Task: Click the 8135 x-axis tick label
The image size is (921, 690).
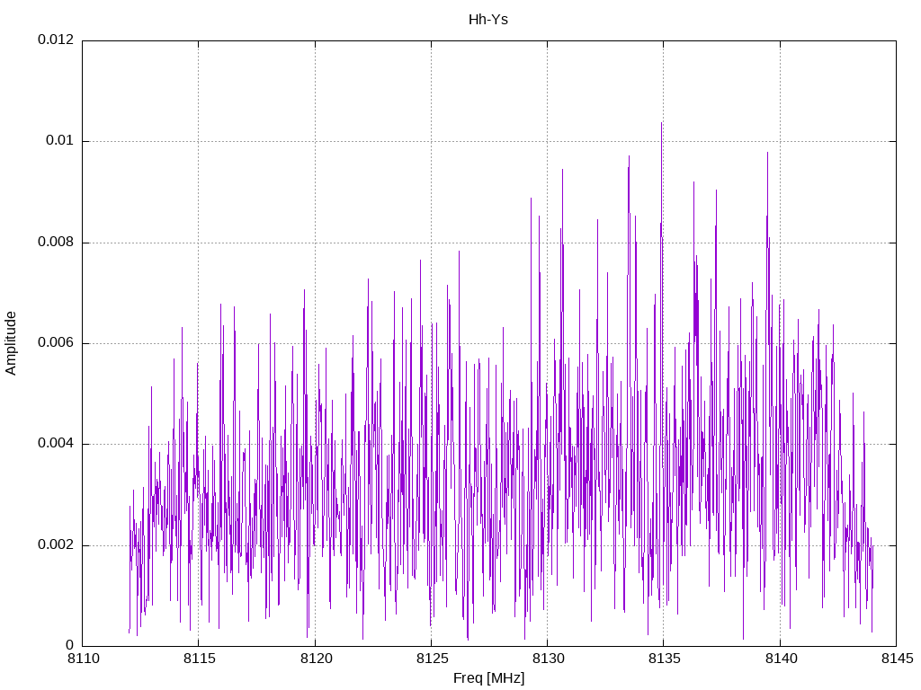Action: [x=665, y=659]
